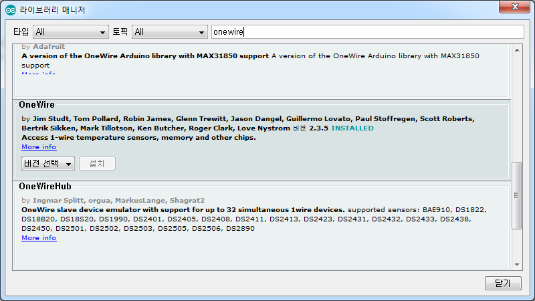Click the 'by Adafruit' author line

click(43, 46)
